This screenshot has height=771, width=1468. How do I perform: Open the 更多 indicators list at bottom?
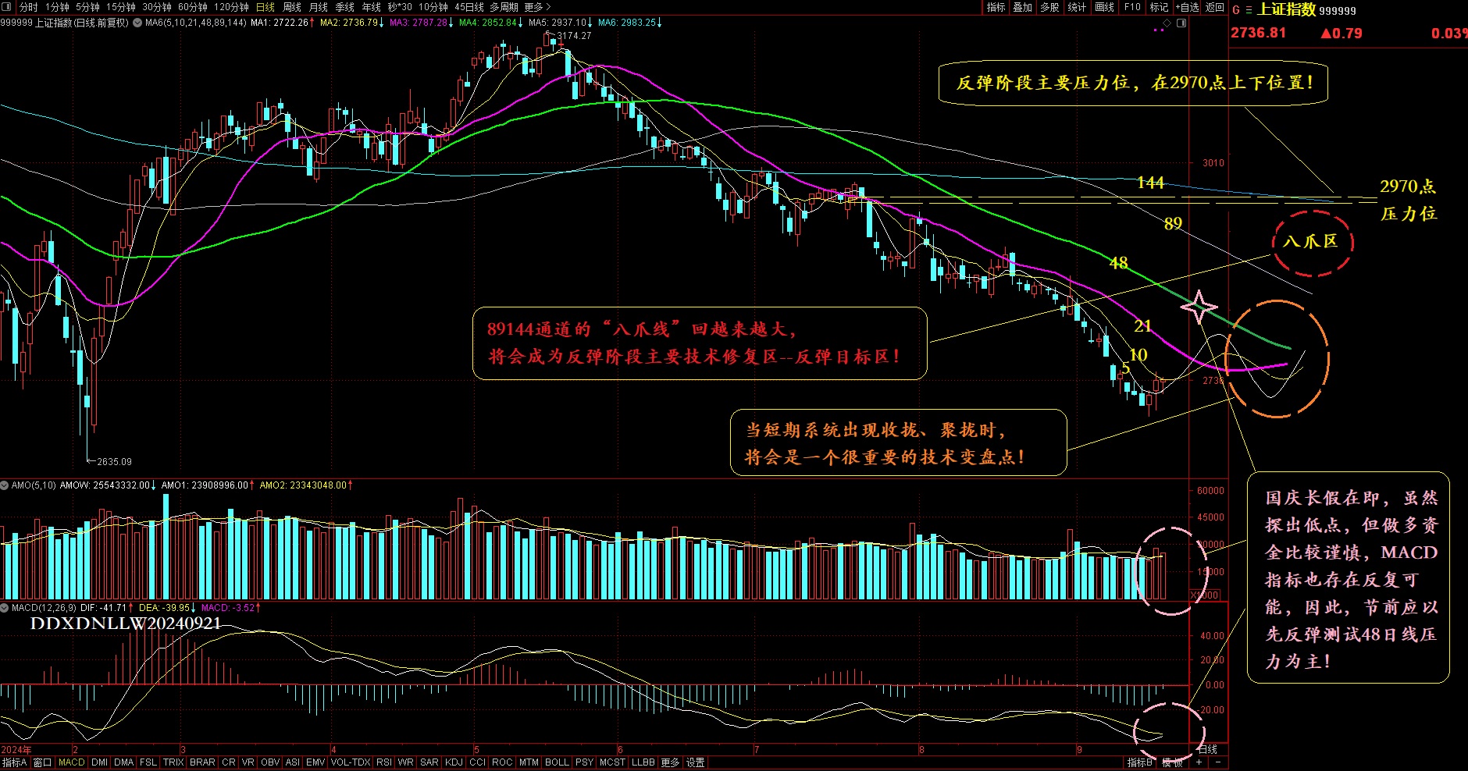pyautogui.click(x=670, y=762)
